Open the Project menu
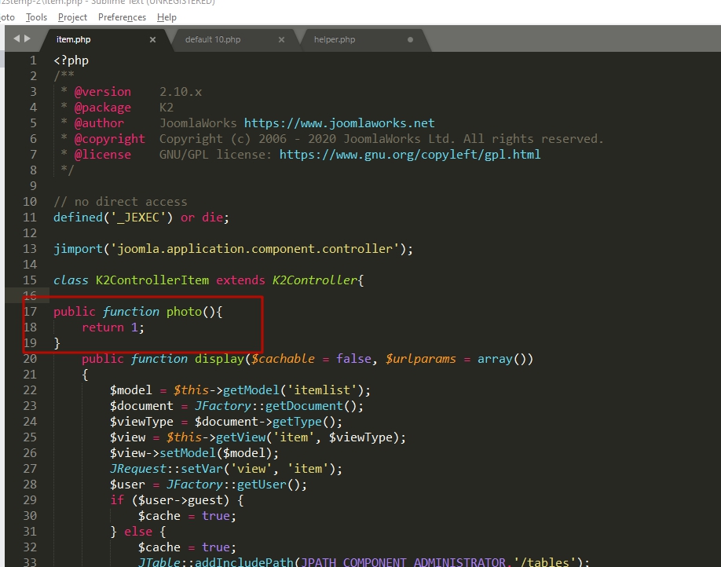The height and width of the screenshot is (567, 721). (72, 17)
